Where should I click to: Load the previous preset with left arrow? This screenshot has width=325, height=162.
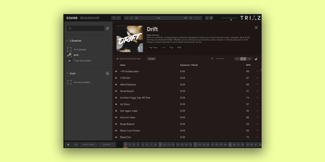tap(127, 18)
